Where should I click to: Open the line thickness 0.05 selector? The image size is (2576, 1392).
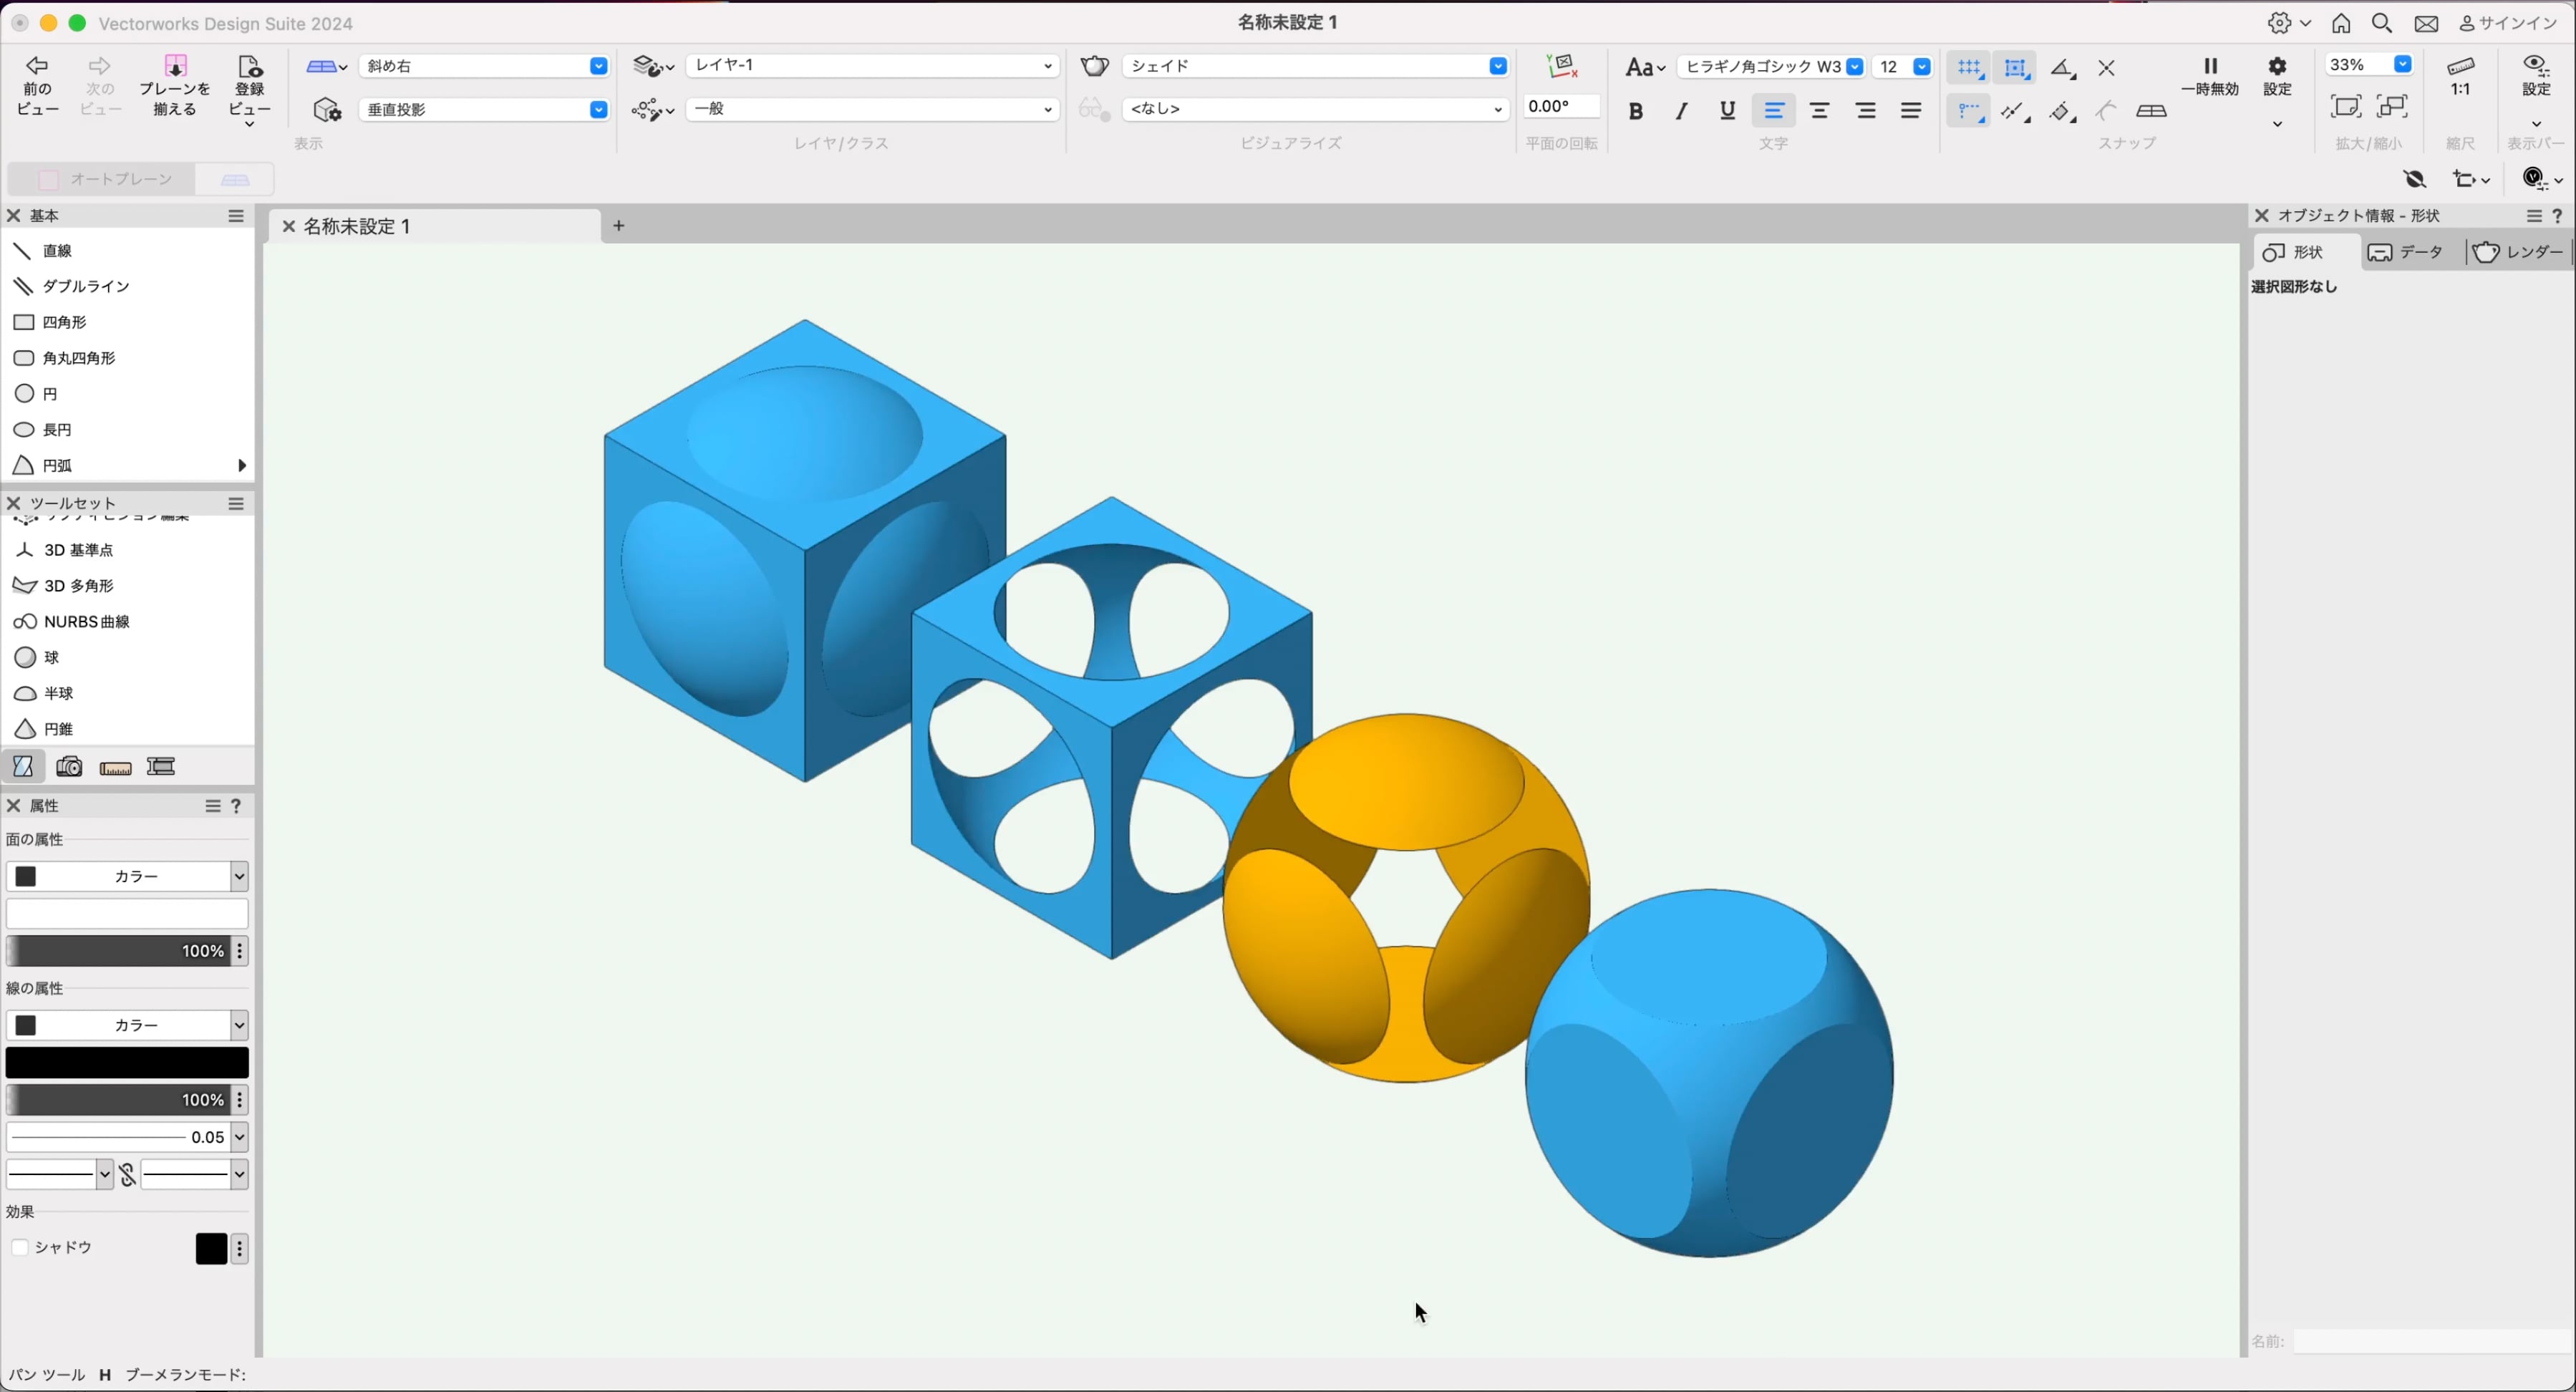coord(127,1137)
